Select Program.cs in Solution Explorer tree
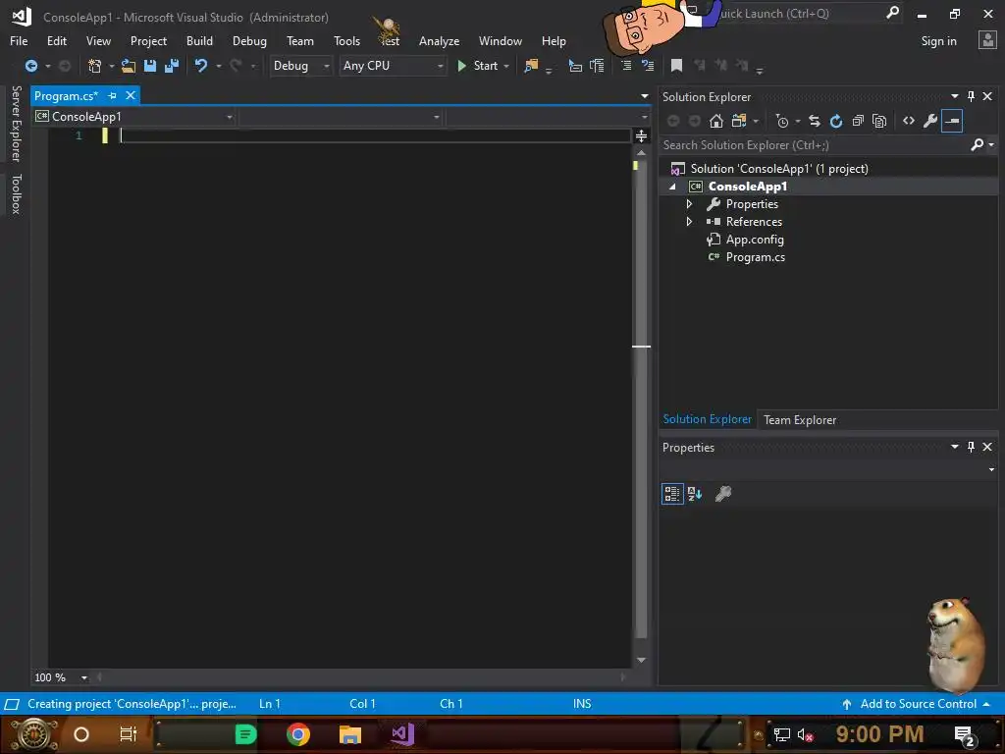This screenshot has width=1005, height=754. 755,257
